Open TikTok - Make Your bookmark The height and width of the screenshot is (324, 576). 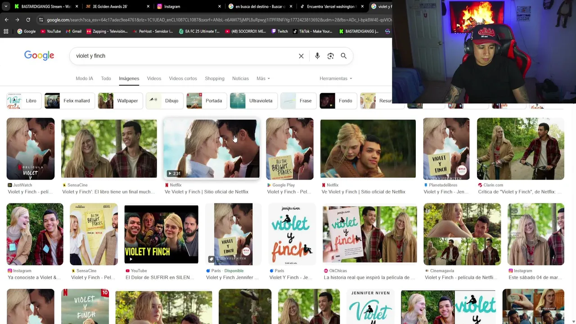pyautogui.click(x=312, y=31)
